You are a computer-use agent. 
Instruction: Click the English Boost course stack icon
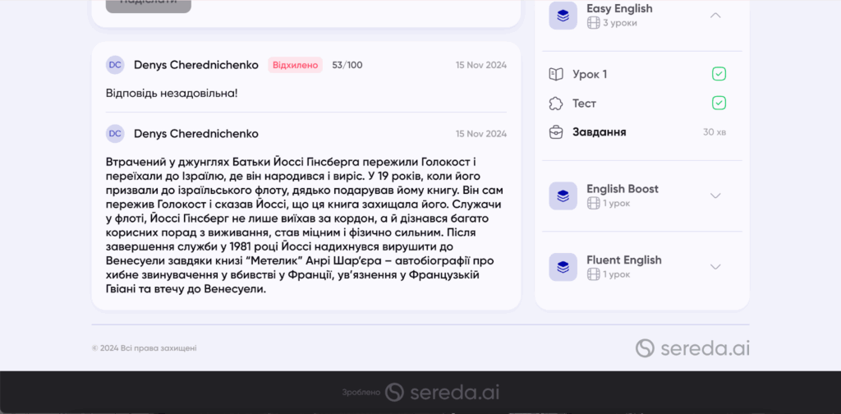563,195
